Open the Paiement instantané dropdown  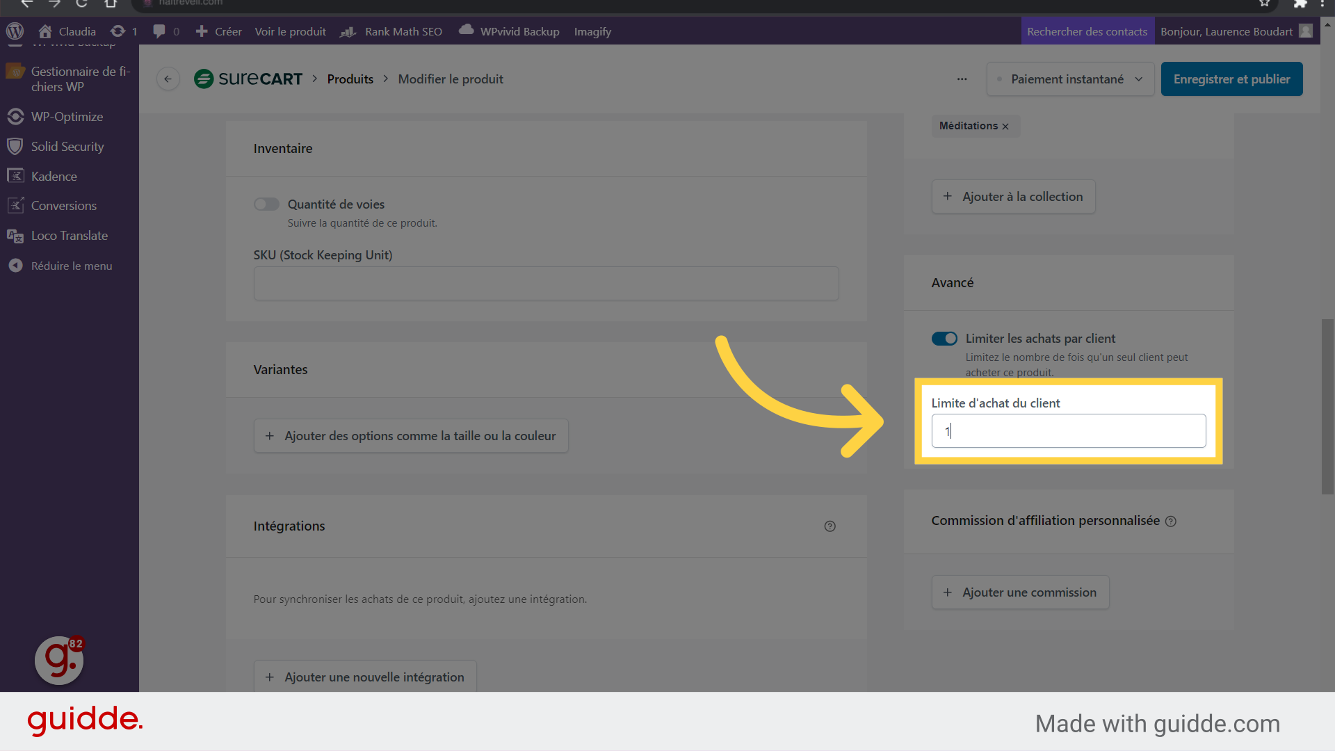(x=1070, y=79)
